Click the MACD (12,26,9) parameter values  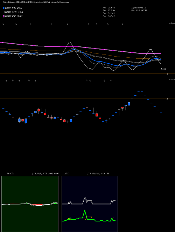pyautogui.click(x=45, y=174)
